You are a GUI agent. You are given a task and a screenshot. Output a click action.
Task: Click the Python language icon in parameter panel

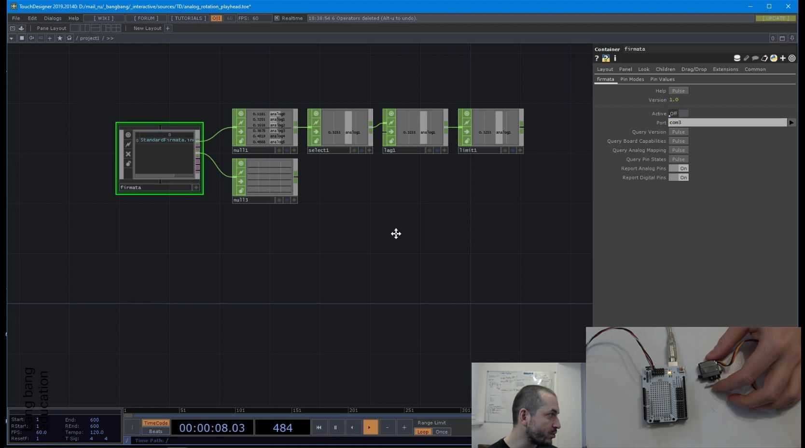coord(774,58)
